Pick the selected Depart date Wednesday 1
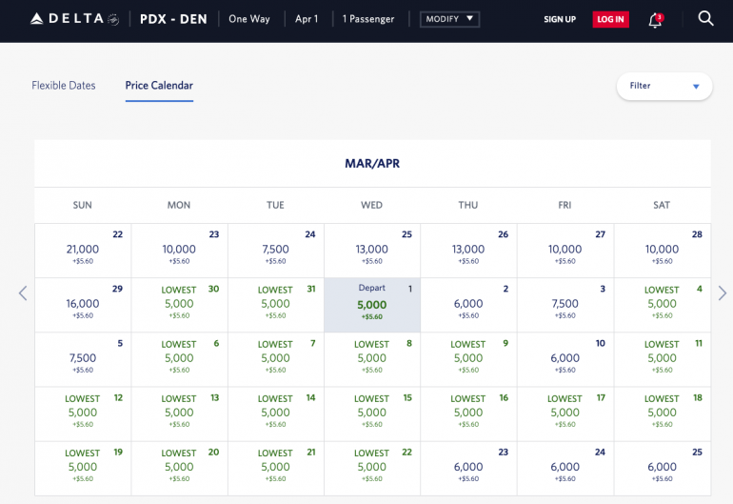Viewport: 733px width, 504px height. (x=372, y=305)
